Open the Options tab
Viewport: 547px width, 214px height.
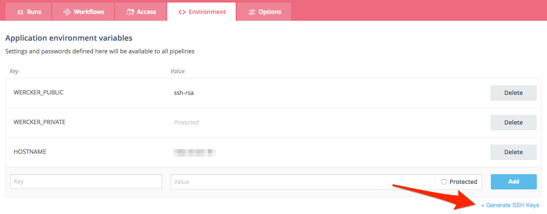click(264, 12)
